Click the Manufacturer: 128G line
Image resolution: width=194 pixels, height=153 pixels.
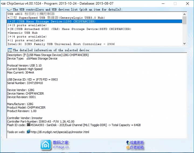point(20,104)
